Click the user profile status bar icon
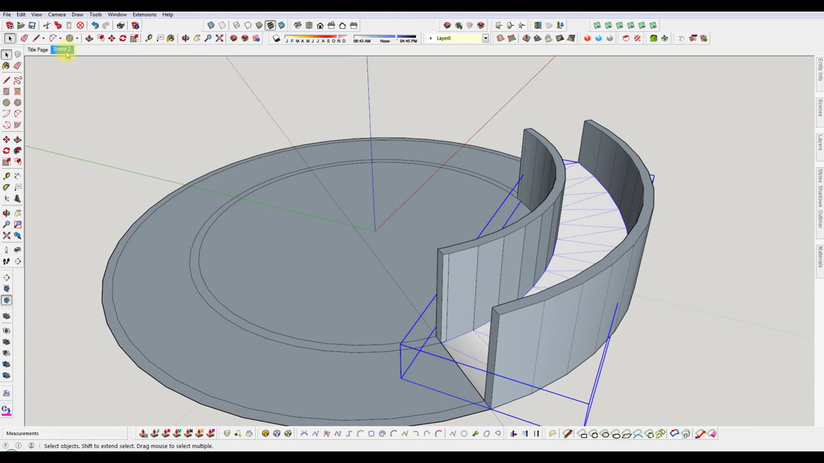Image resolution: width=824 pixels, height=463 pixels. tap(31, 446)
